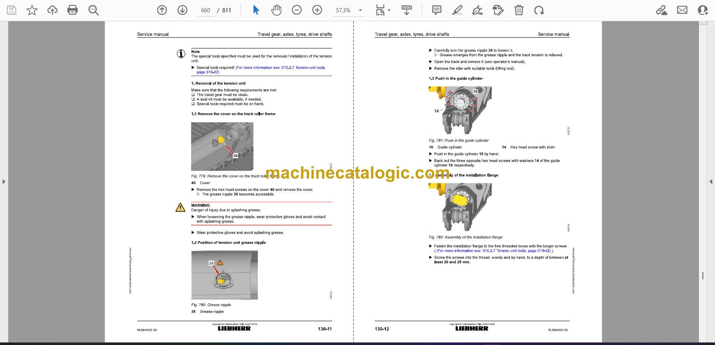Image resolution: width=715 pixels, height=345 pixels.
Task: Click the page number field showing 660
Action: pos(206,10)
